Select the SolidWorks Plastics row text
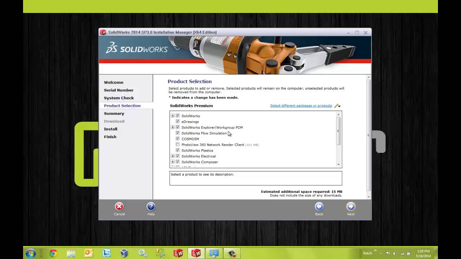Screen dimensions: 461x259 pyautogui.click(x=197, y=150)
